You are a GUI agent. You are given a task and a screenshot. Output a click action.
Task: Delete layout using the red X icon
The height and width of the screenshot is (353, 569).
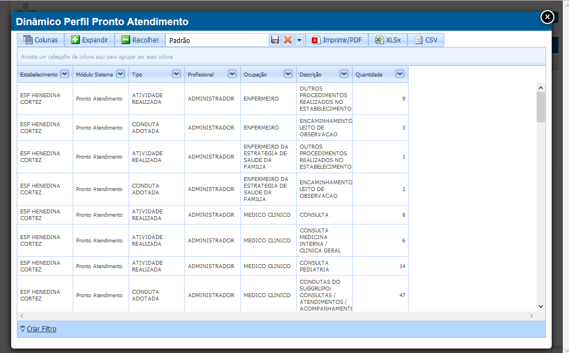288,40
